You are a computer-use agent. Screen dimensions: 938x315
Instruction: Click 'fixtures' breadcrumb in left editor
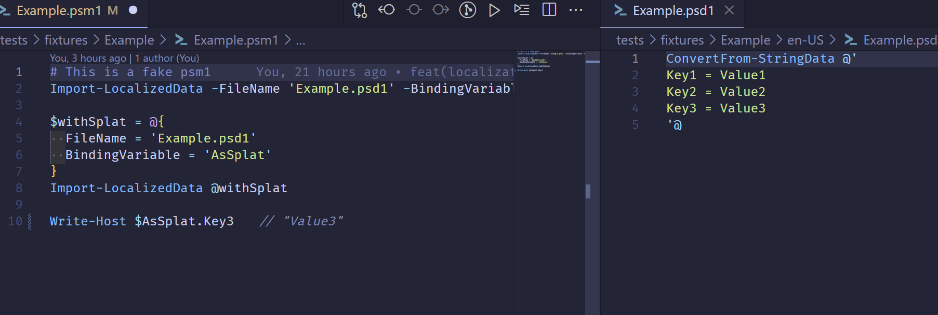66,40
